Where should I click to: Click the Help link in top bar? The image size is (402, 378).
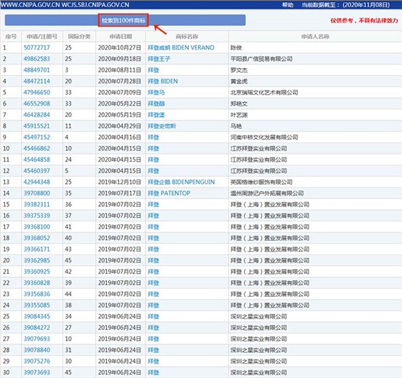point(287,4)
